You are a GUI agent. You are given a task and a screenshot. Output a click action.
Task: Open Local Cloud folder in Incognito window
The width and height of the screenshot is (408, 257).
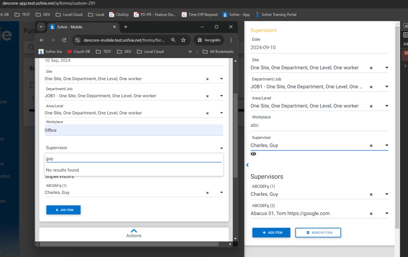coord(150,52)
